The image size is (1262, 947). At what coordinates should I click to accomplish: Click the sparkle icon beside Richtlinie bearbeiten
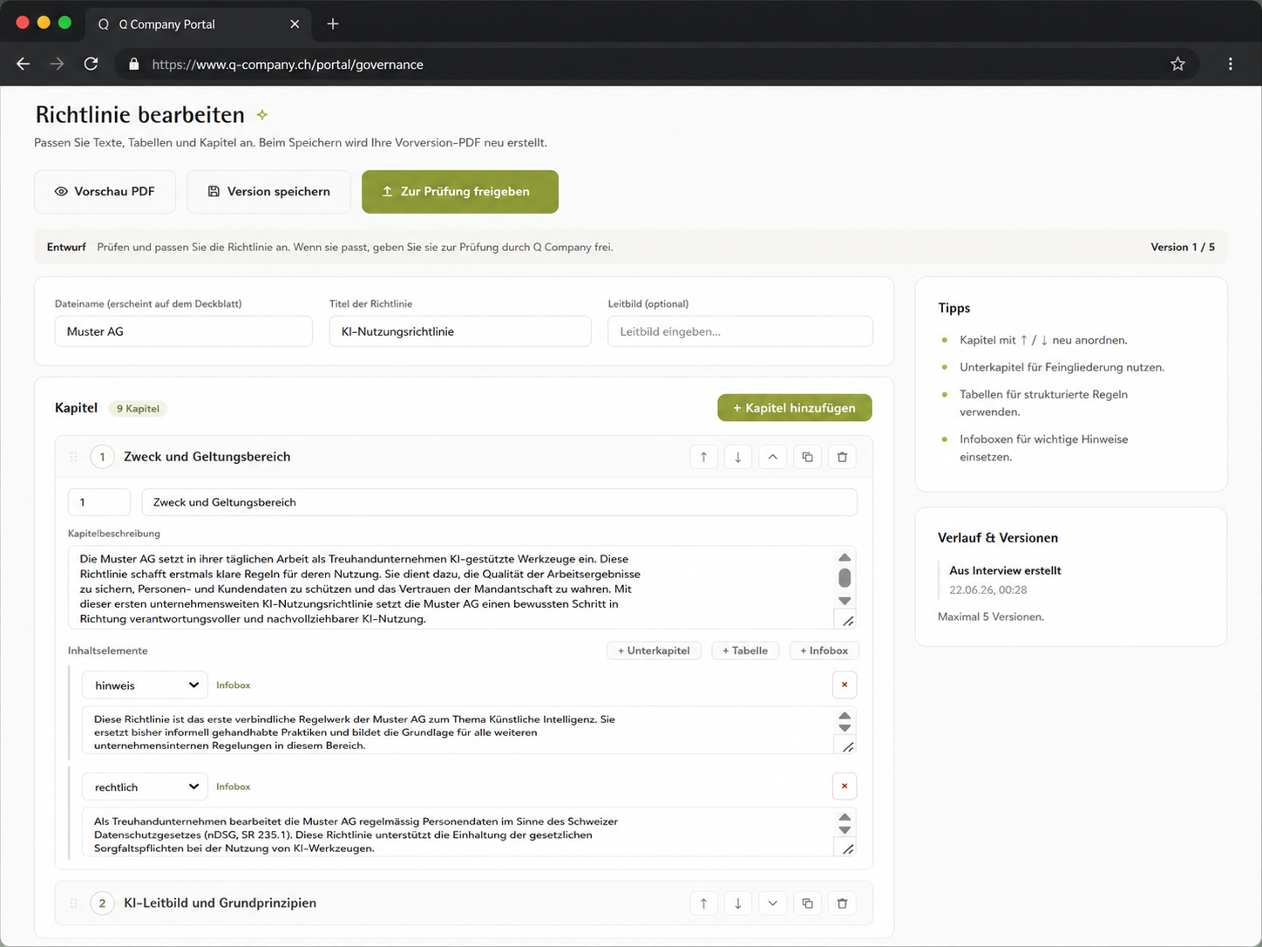click(262, 115)
